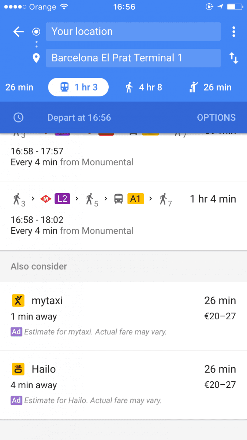The image size is (247, 440).
Task: Change departure time via Depart at 16:56
Action: pos(79,118)
